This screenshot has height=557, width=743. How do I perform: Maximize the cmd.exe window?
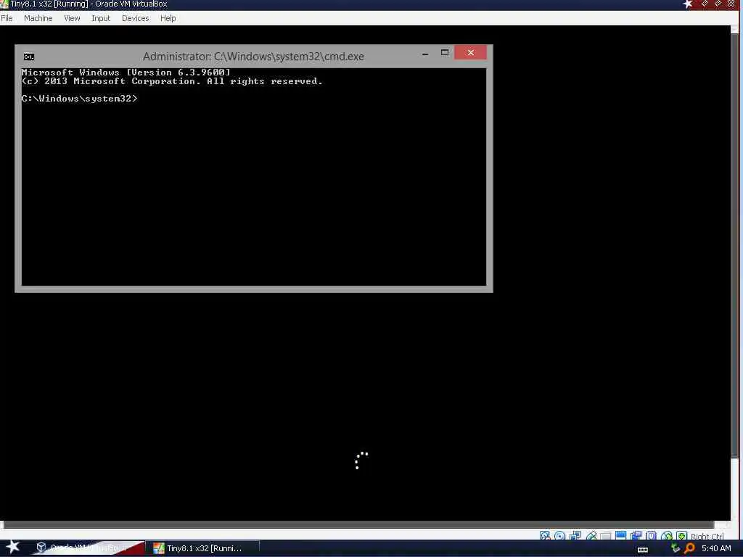click(x=445, y=52)
